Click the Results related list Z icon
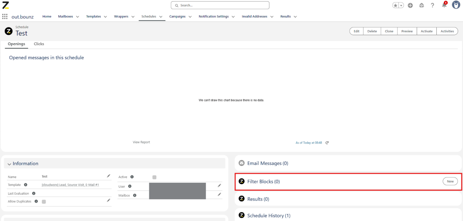The image size is (463, 221). (x=242, y=199)
